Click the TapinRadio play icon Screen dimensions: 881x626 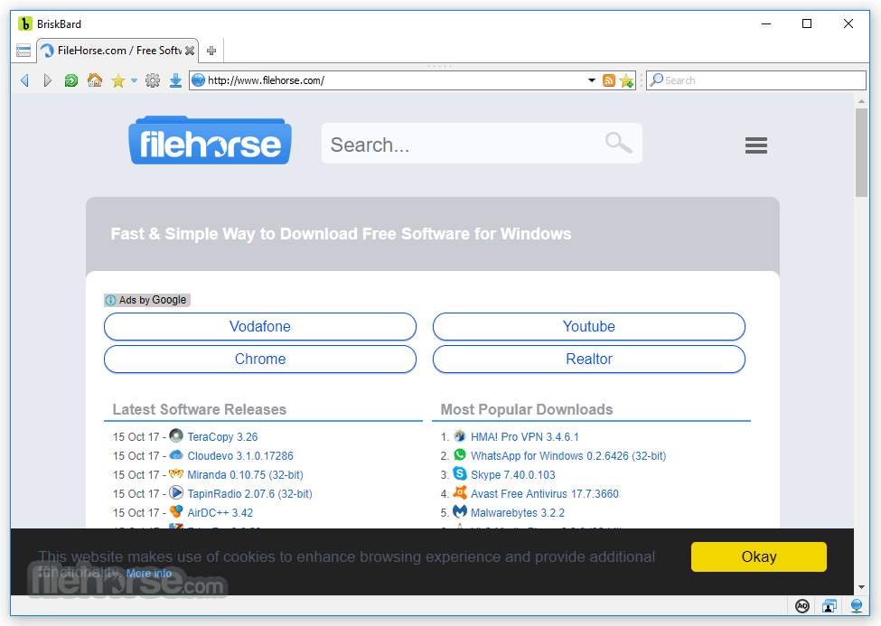click(176, 492)
